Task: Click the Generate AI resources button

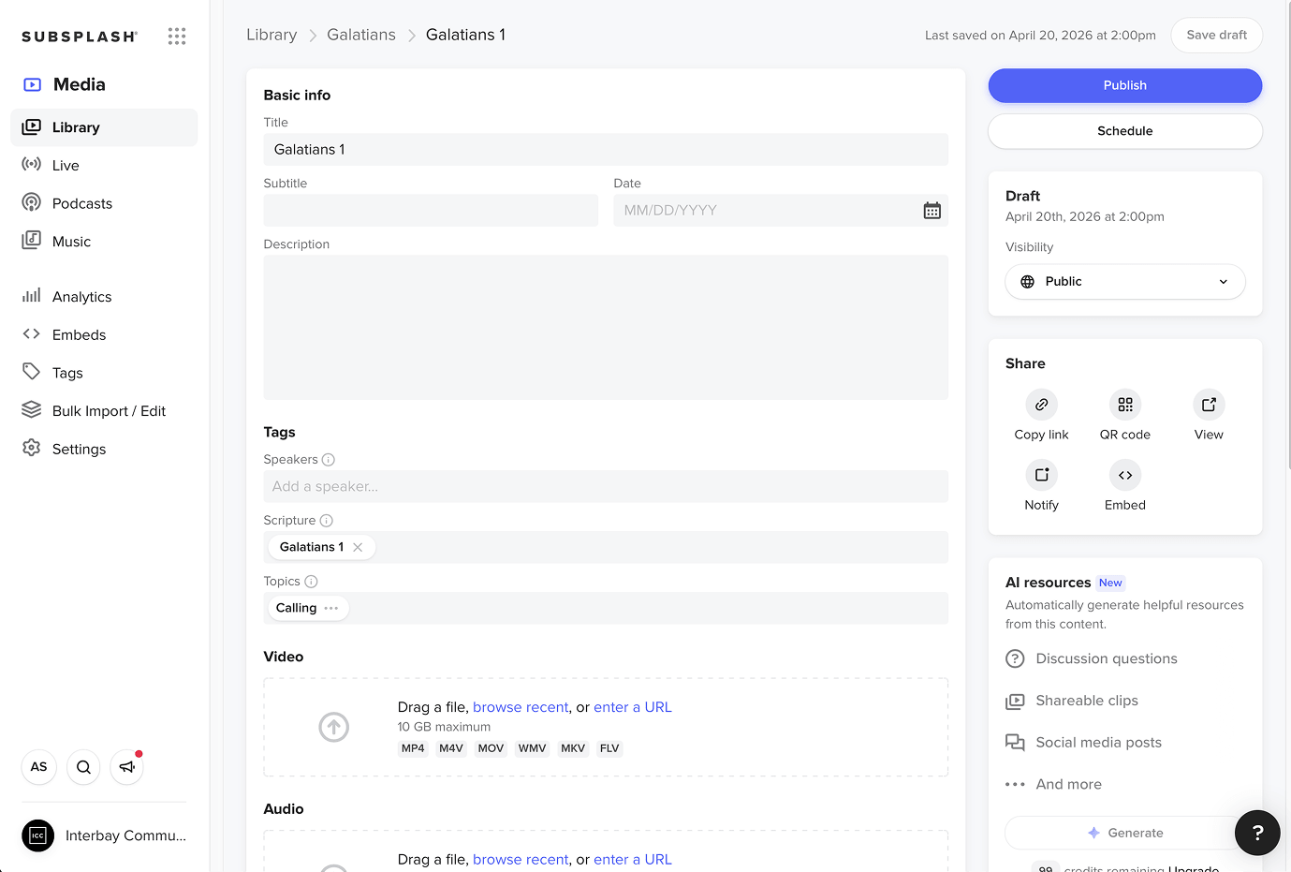Action: (1125, 833)
